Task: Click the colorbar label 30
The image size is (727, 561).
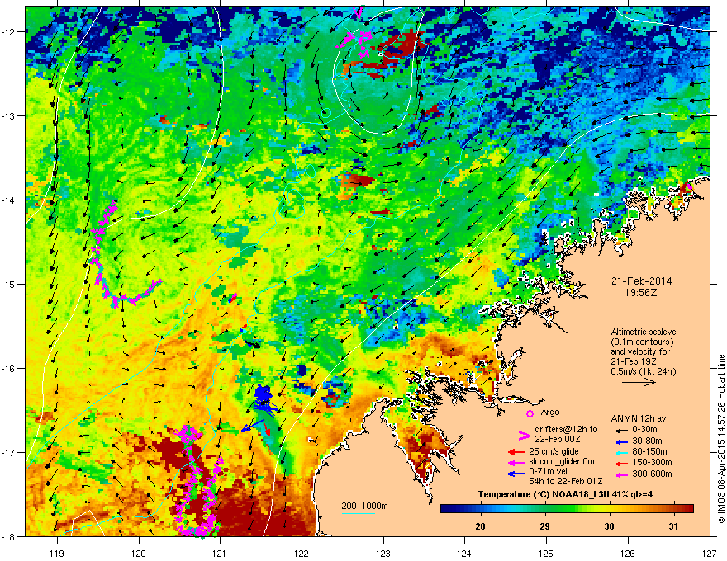Action: click(x=609, y=526)
